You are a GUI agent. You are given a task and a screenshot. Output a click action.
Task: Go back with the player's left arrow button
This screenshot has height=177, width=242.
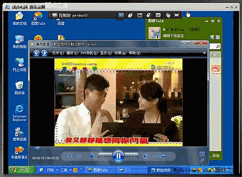[36, 53]
